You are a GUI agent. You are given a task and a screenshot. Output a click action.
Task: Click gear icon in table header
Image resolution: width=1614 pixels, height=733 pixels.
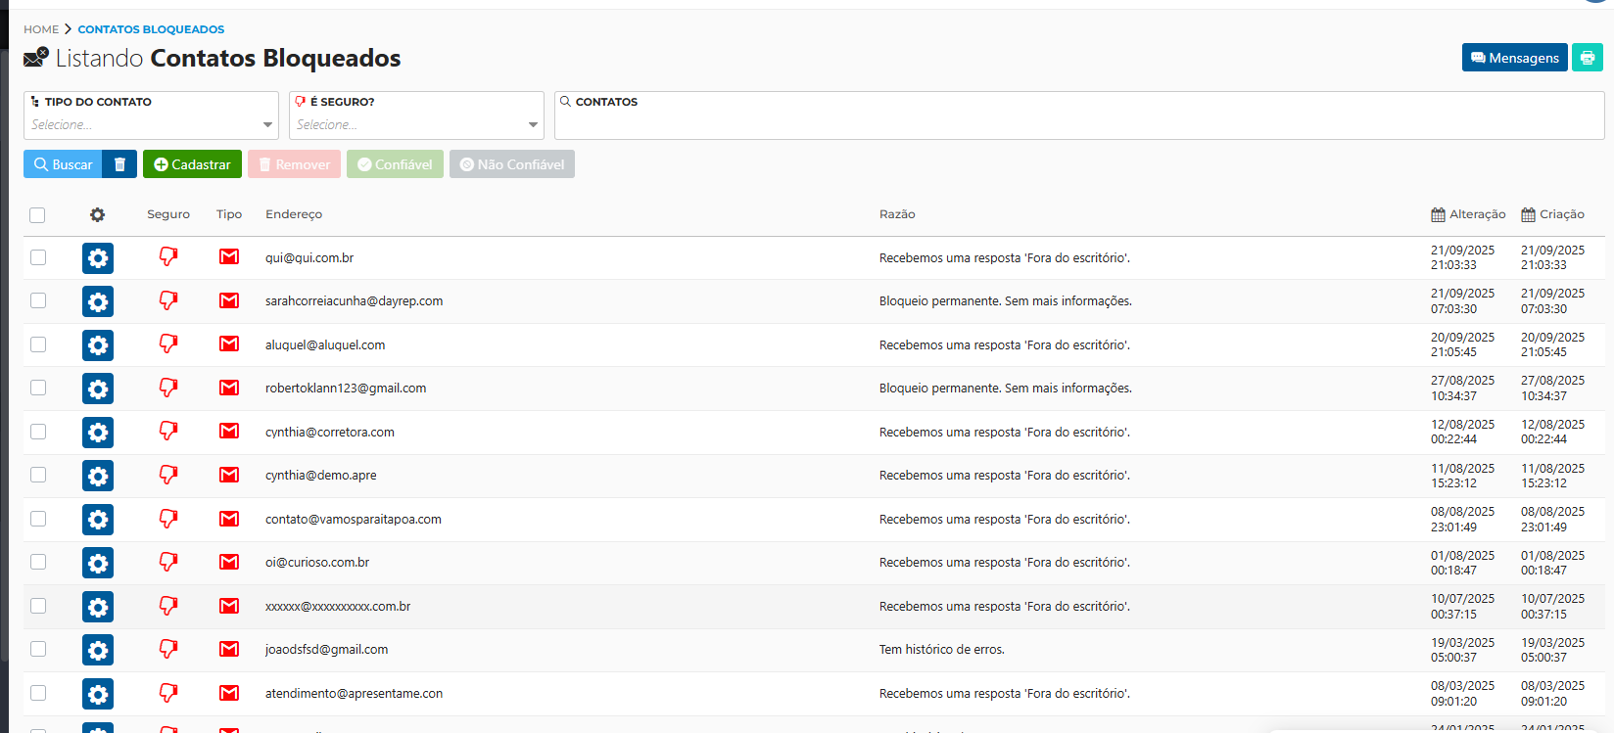(x=97, y=214)
